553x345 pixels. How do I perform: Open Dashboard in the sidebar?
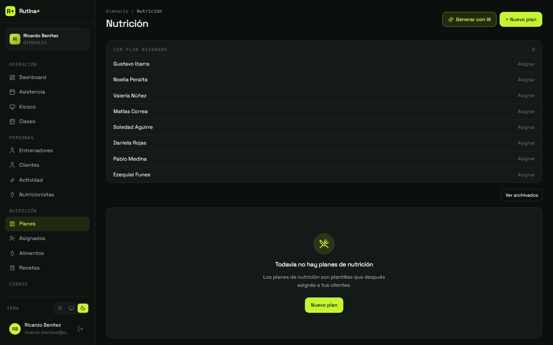pyautogui.click(x=47, y=77)
